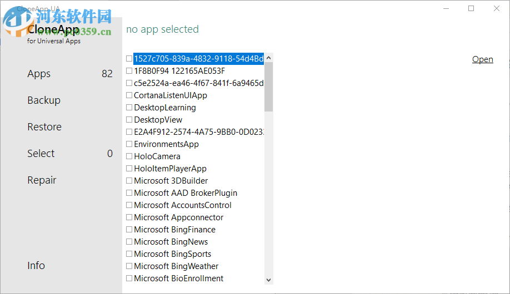Open the Repair section
Screen dimensions: 510x294
(x=42, y=180)
